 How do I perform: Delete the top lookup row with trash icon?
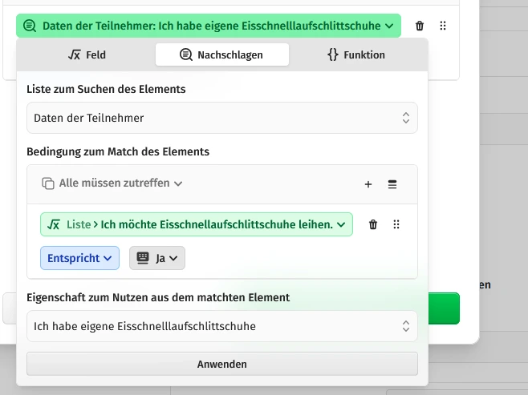click(x=420, y=26)
